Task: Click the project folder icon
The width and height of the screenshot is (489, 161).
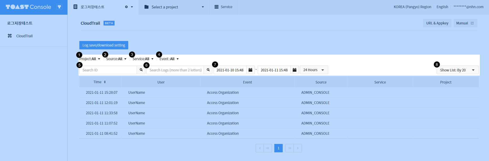Action: [147, 7]
